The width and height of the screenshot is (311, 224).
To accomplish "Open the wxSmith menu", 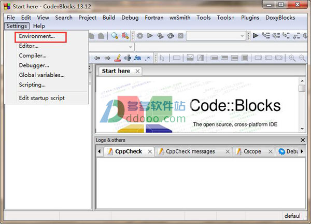I will pyautogui.click(x=180, y=18).
